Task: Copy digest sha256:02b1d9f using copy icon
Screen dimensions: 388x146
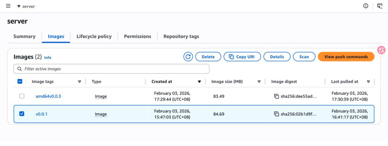Action: (276, 114)
